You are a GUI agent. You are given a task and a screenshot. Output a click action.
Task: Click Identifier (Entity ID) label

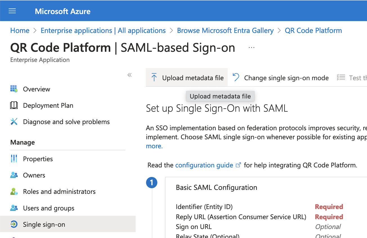pyautogui.click(x=204, y=207)
